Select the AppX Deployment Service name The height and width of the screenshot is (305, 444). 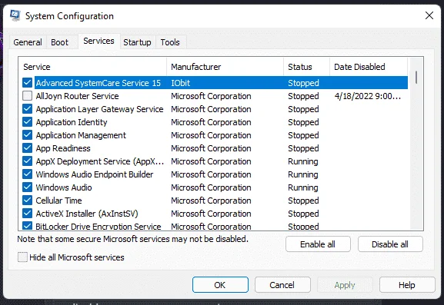tap(100, 161)
